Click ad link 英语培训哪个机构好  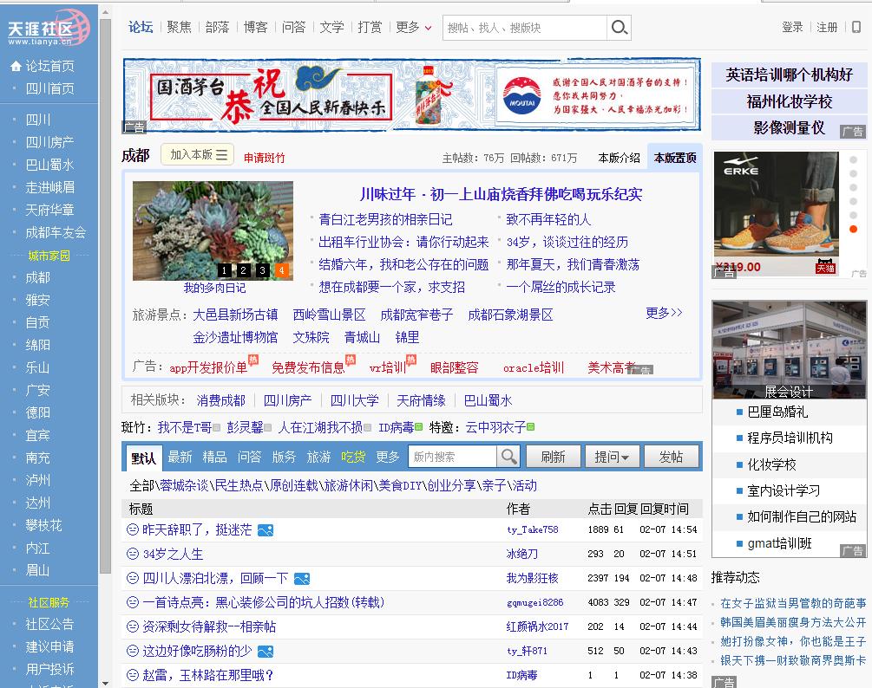[789, 75]
